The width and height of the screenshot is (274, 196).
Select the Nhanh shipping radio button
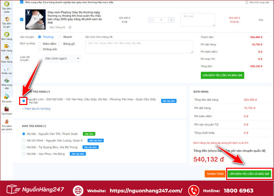point(60,37)
